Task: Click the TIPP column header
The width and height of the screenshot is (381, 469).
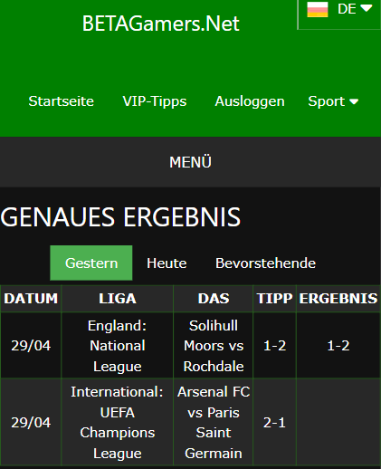Action: pos(274,299)
